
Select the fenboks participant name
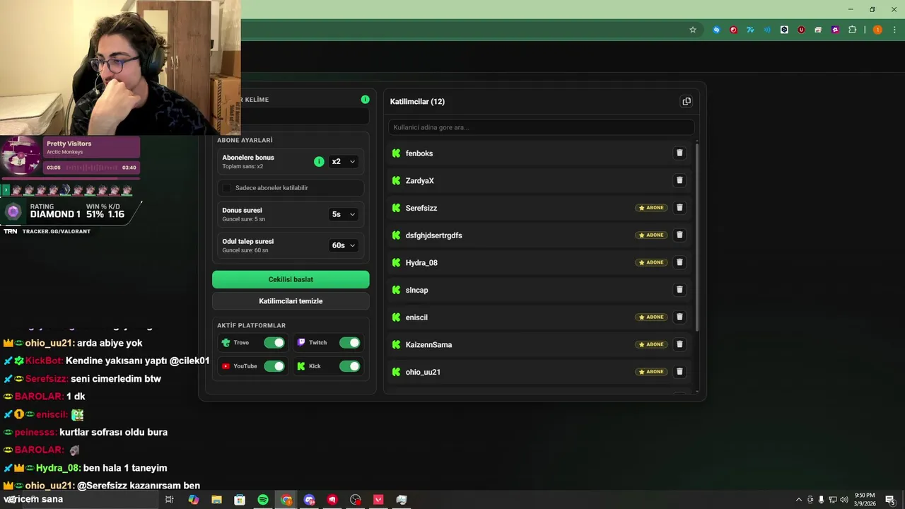pyautogui.click(x=419, y=153)
